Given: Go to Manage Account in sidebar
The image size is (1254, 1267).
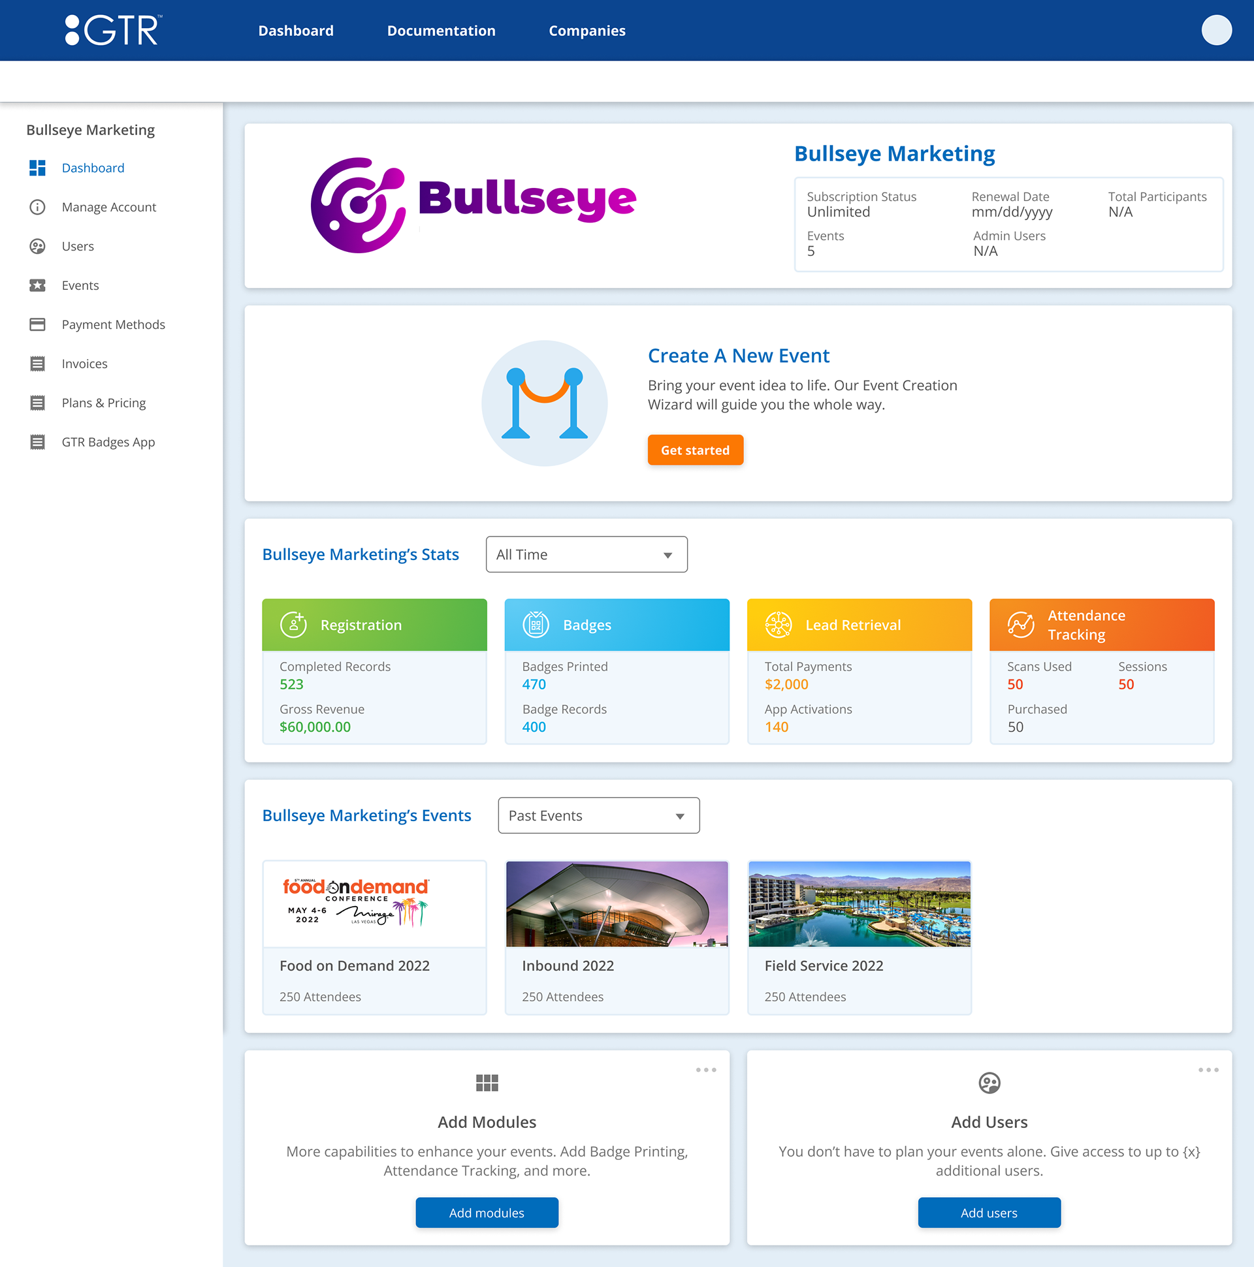Looking at the screenshot, I should click(x=109, y=207).
